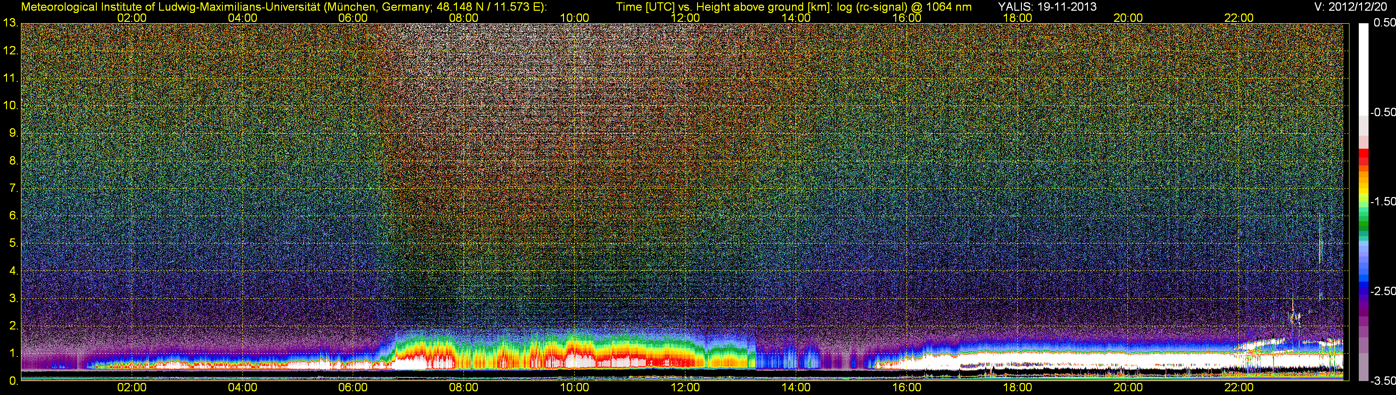The image size is (1396, 395).
Task: Click the 06:00 label on the bottom time axis
Action: (x=353, y=388)
